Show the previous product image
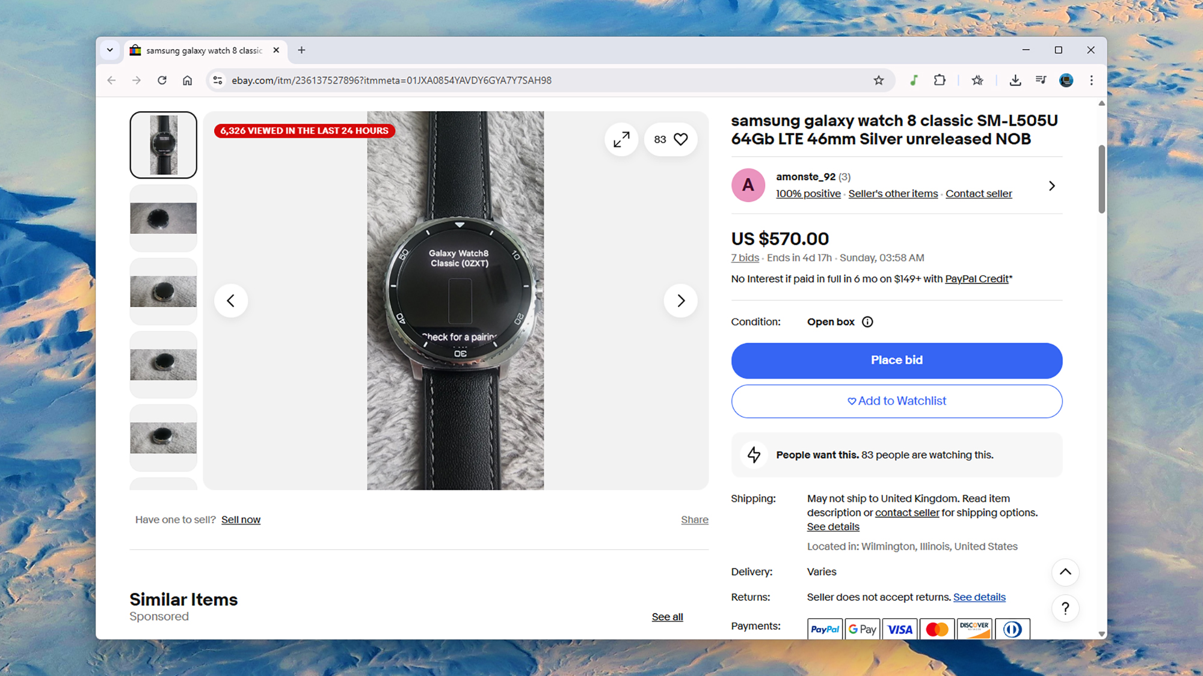Screen dimensions: 1203x676 tap(231, 300)
